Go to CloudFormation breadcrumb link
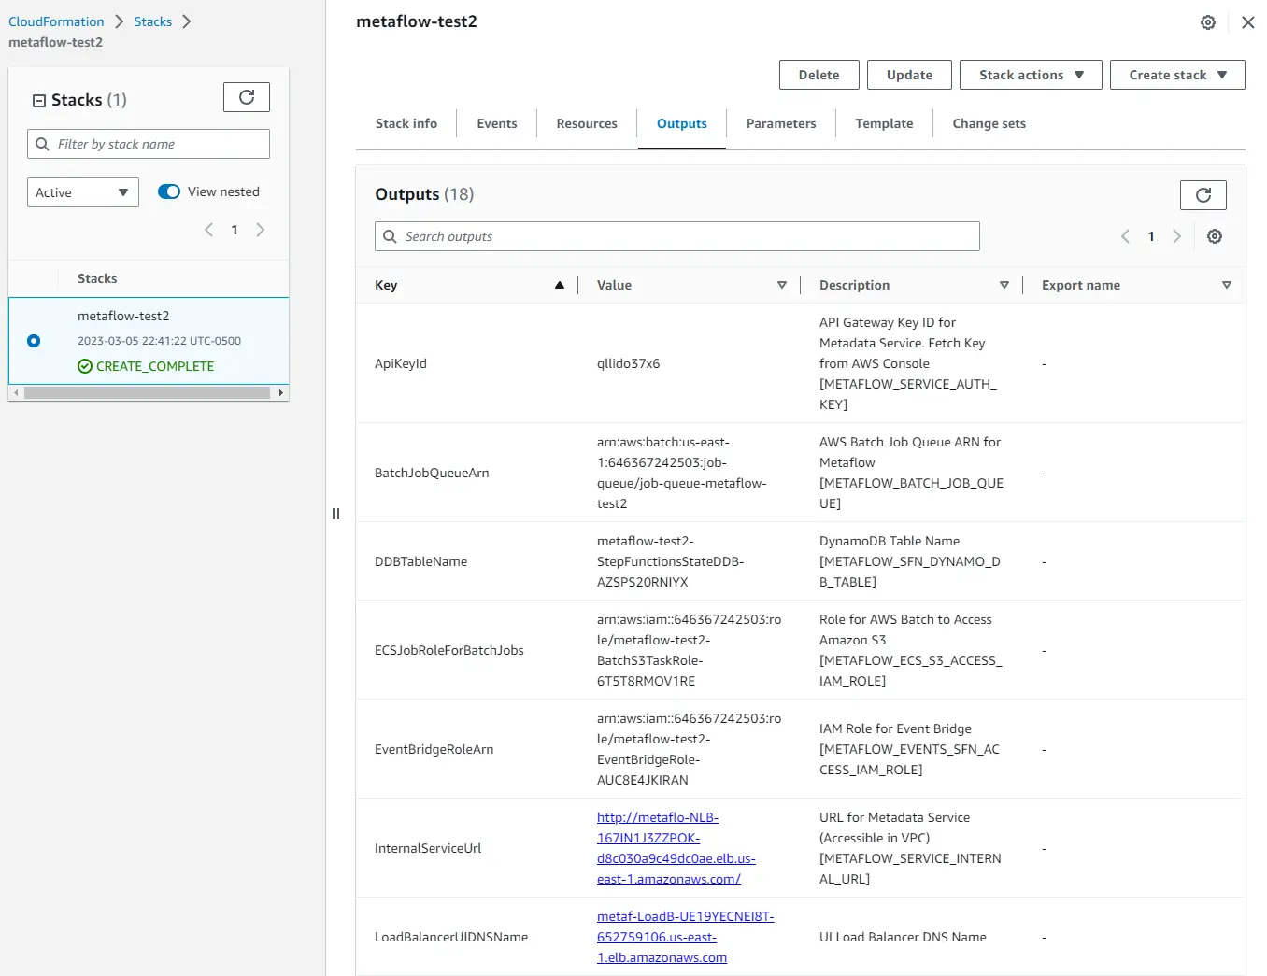 (x=56, y=21)
